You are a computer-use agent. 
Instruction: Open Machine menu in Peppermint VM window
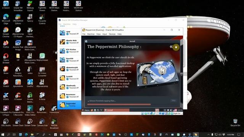coord(91,34)
